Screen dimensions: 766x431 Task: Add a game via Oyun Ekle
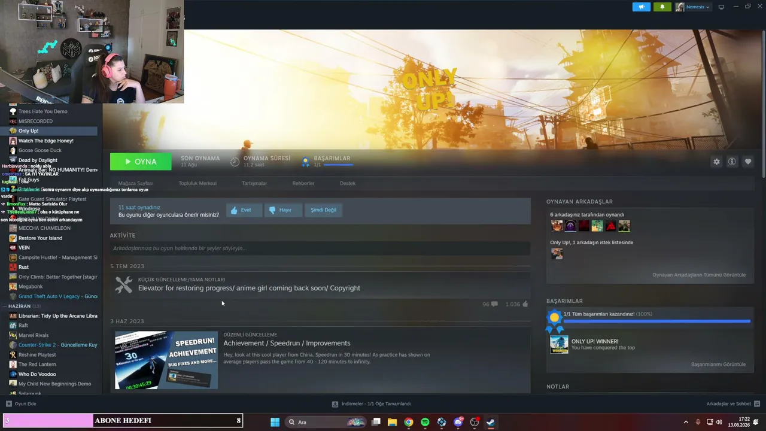click(21, 403)
